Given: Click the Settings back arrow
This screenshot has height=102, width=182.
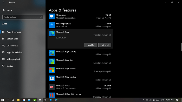Looking at the screenshot, I should [x=3, y=2].
